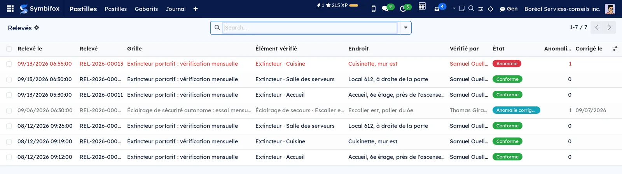Focus the Search input field
This screenshot has height=174, width=622.
[x=310, y=28]
